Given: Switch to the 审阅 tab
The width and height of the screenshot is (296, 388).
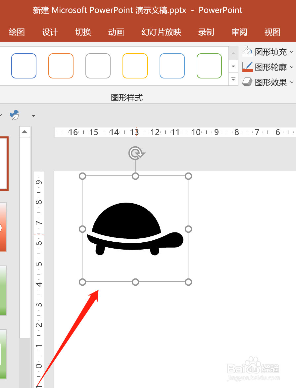Looking at the screenshot, I should pyautogui.click(x=239, y=32).
